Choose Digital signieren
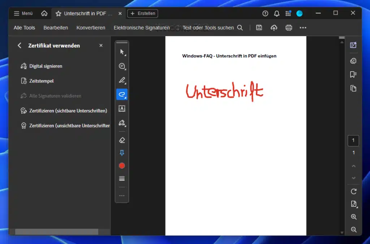This screenshot has height=244, width=370. [x=41, y=66]
